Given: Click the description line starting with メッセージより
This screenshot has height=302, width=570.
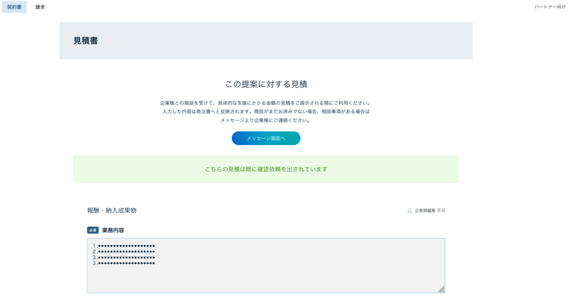Looking at the screenshot, I should click(x=266, y=120).
